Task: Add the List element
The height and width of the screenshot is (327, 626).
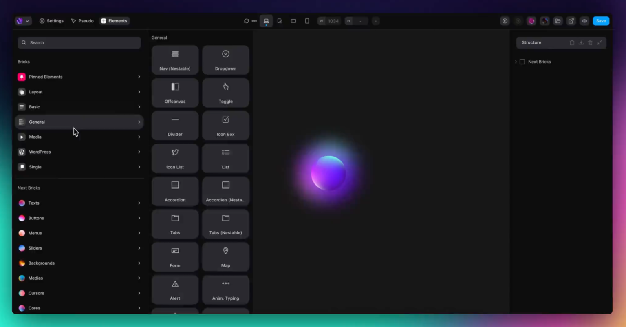Action: click(x=225, y=158)
